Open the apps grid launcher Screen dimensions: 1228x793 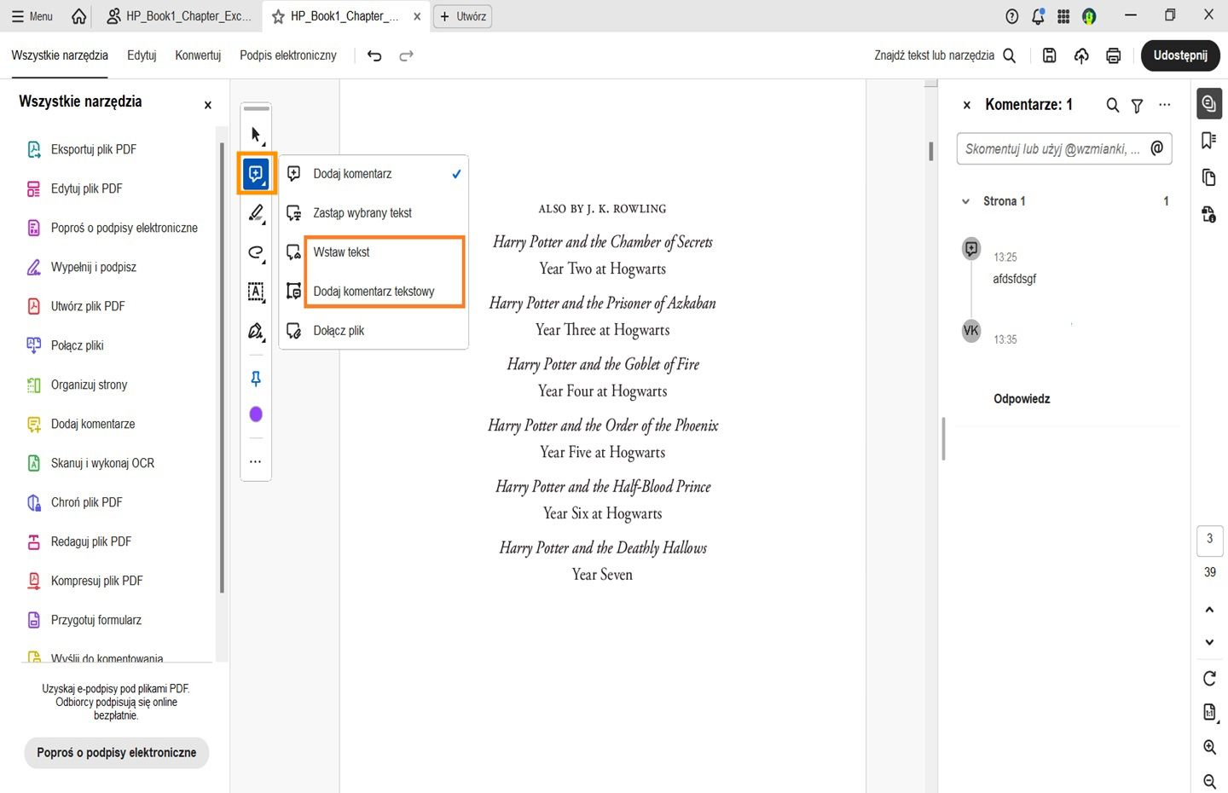pos(1063,16)
